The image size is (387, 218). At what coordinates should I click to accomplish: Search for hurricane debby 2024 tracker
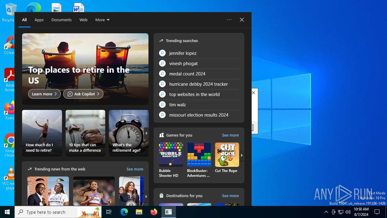point(199,84)
